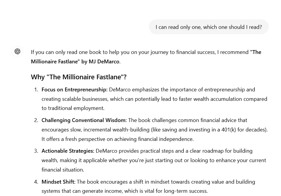Click the list number 3 marker

[36, 151]
